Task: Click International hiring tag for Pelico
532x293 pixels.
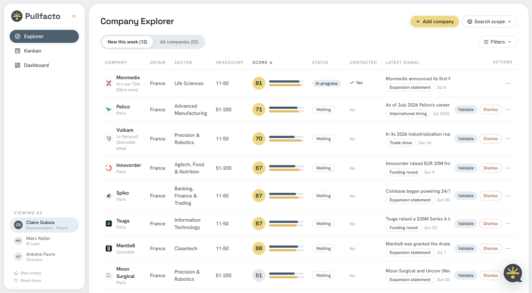Action: tap(408, 114)
